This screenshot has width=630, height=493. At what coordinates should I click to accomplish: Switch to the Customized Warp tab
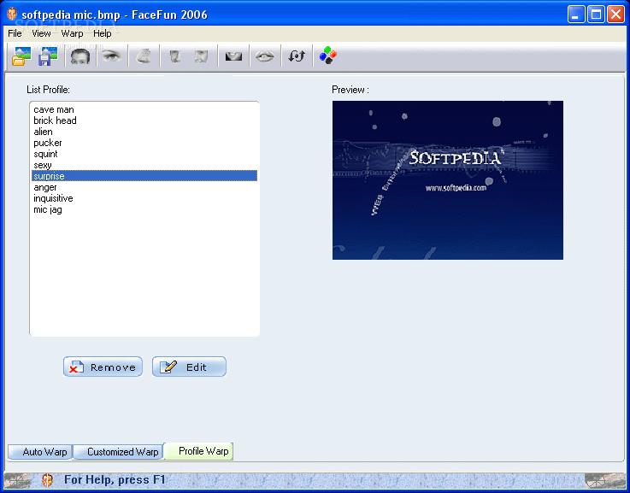(118, 452)
